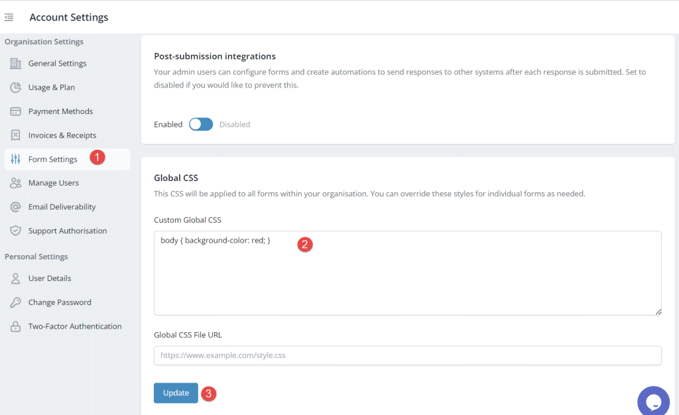This screenshot has height=415, width=679.
Task: Open the General Settings sidebar icon
Action: pos(16,63)
